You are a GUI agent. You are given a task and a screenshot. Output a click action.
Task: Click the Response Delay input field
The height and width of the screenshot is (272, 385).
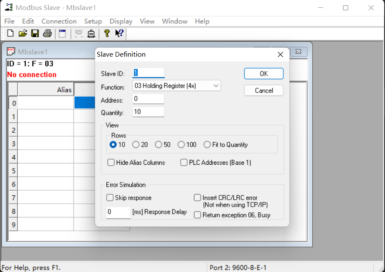coord(118,212)
